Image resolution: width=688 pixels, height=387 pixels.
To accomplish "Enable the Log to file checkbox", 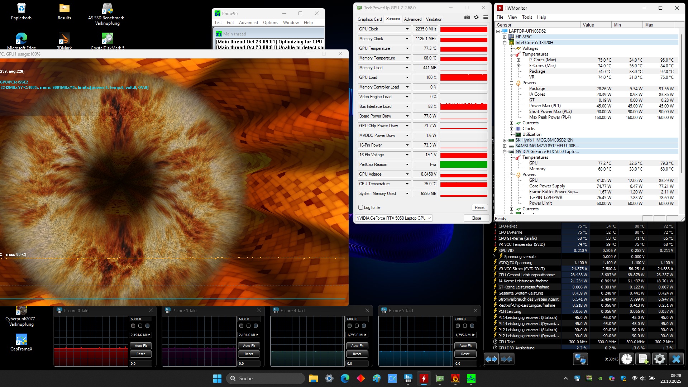I will point(361,207).
